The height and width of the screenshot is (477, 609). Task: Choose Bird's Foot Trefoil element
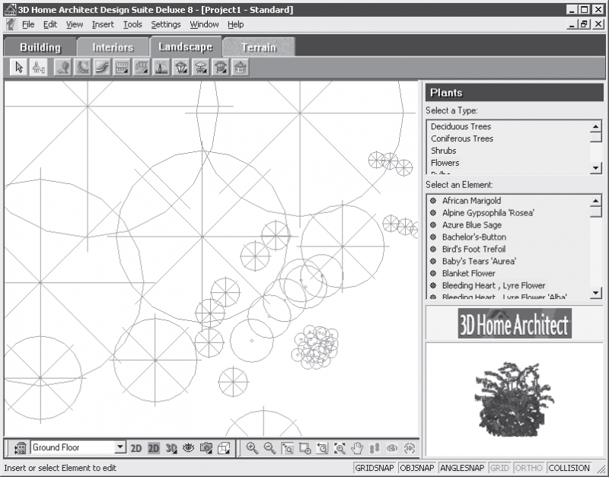coord(473,249)
